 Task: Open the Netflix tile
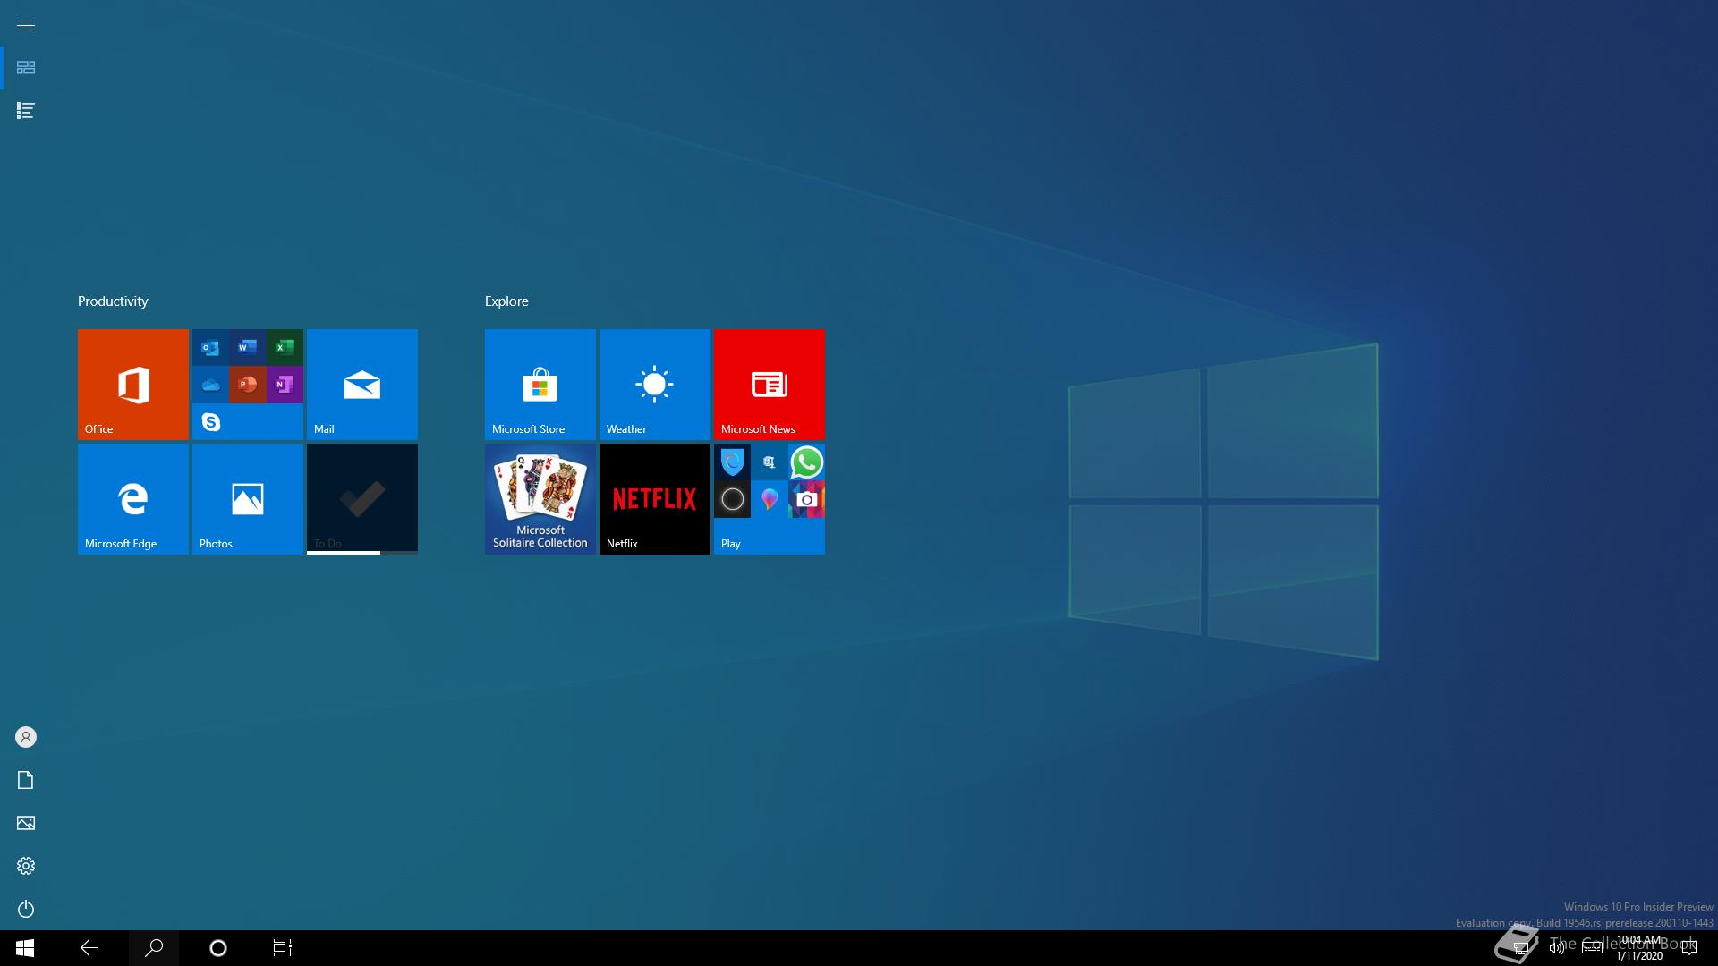[x=655, y=499]
